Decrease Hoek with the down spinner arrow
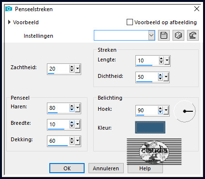 point(161,112)
